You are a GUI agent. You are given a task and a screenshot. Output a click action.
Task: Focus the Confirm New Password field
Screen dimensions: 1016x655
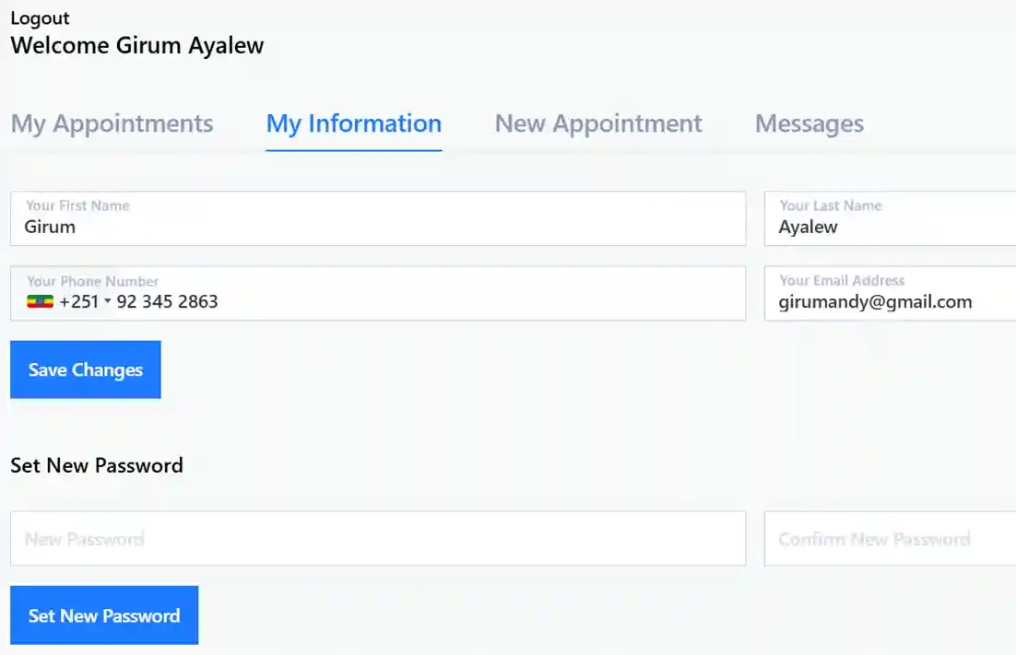(890, 539)
